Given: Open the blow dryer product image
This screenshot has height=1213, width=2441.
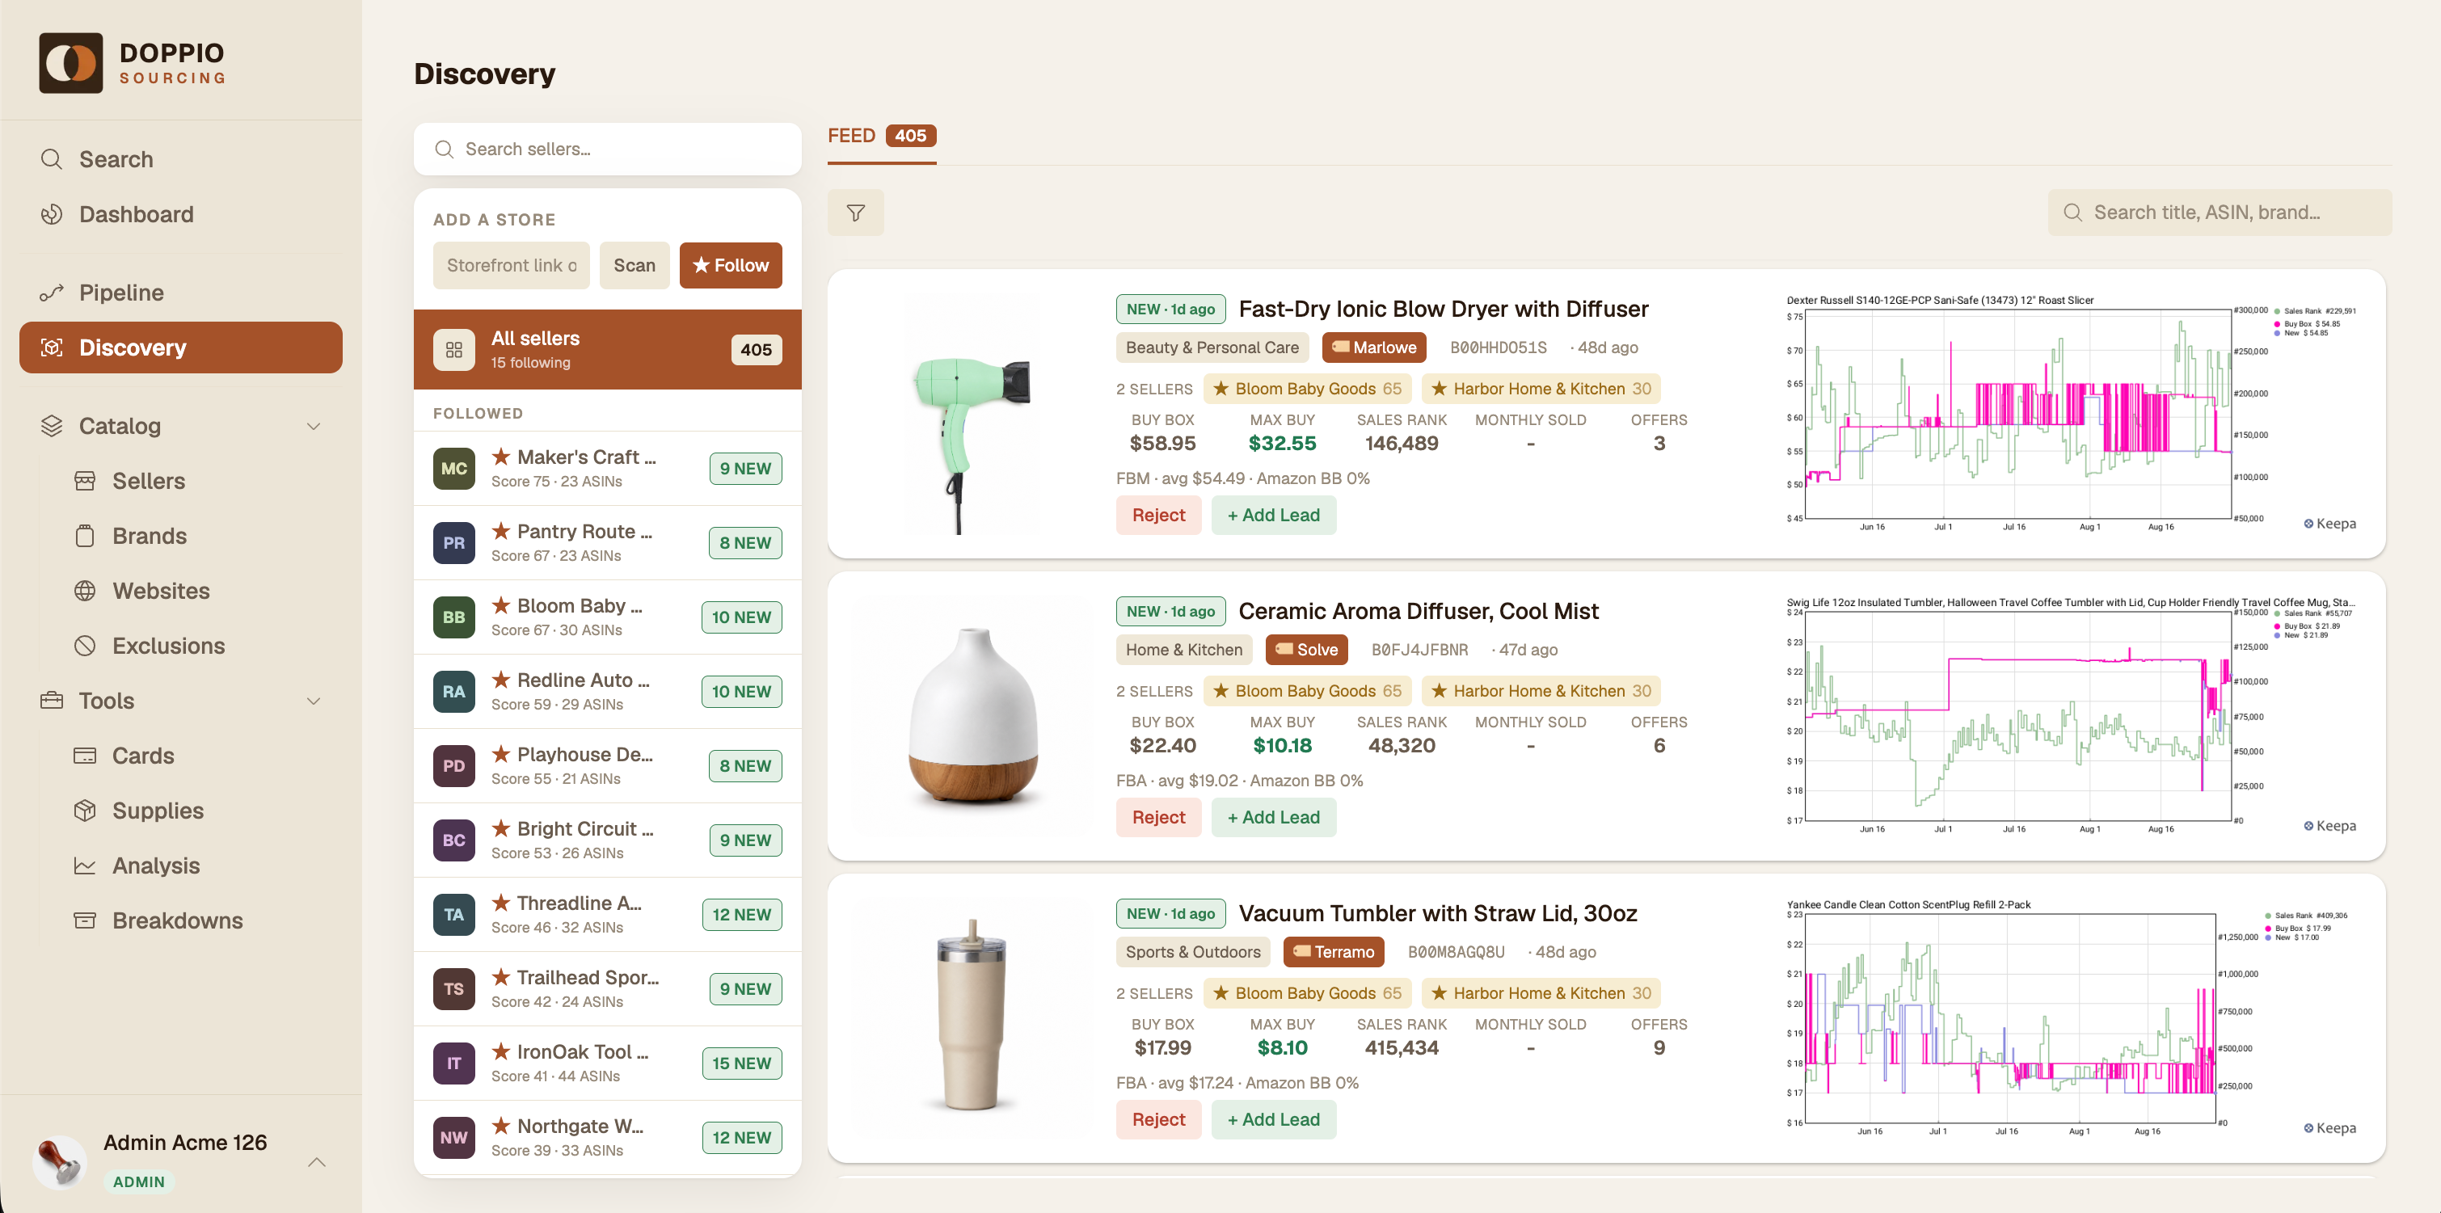Looking at the screenshot, I should click(x=972, y=414).
